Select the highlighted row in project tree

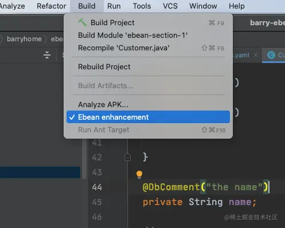click(x=40, y=172)
